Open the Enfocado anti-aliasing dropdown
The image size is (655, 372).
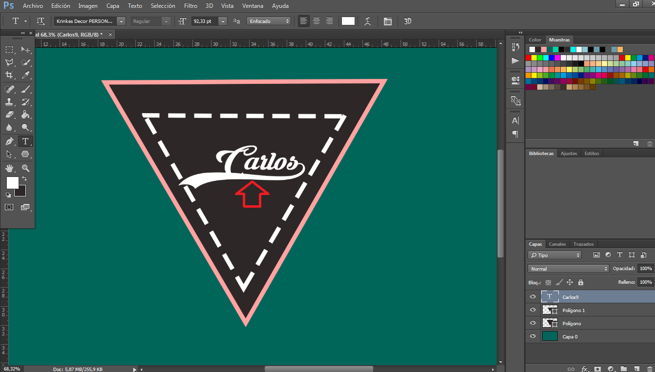point(269,21)
